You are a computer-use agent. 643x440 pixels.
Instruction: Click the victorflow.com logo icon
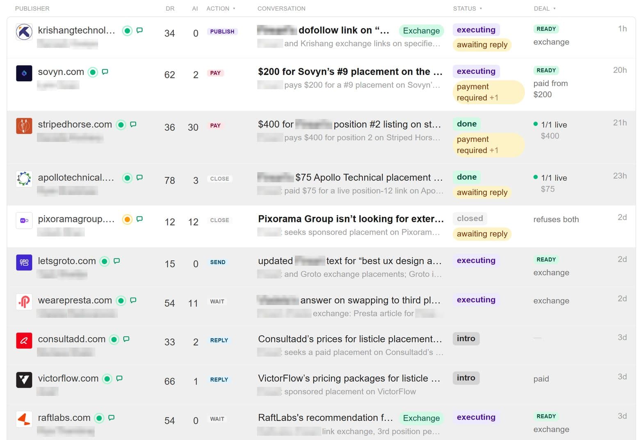point(24,380)
